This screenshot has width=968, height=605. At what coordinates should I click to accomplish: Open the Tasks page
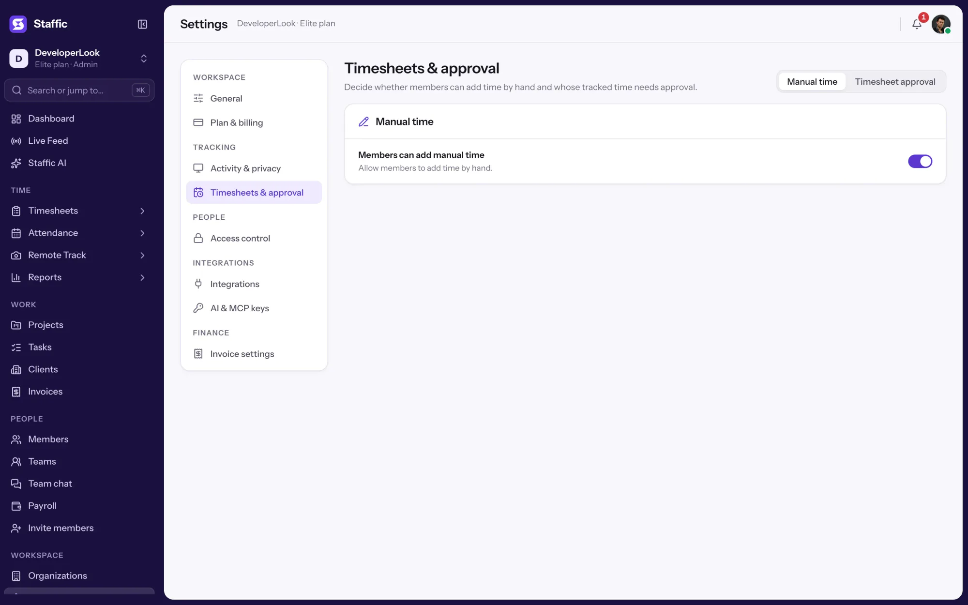(x=79, y=347)
